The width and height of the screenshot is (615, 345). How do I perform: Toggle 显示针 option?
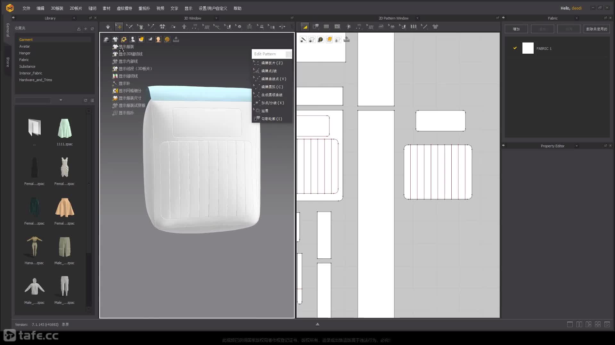pos(121,83)
